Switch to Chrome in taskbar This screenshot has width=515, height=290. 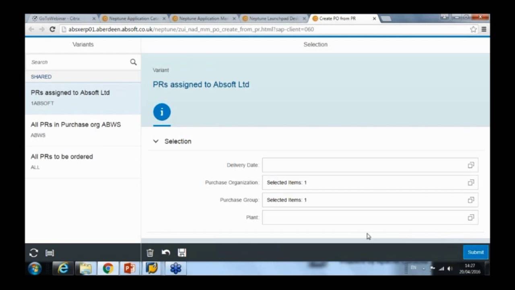[107, 268]
